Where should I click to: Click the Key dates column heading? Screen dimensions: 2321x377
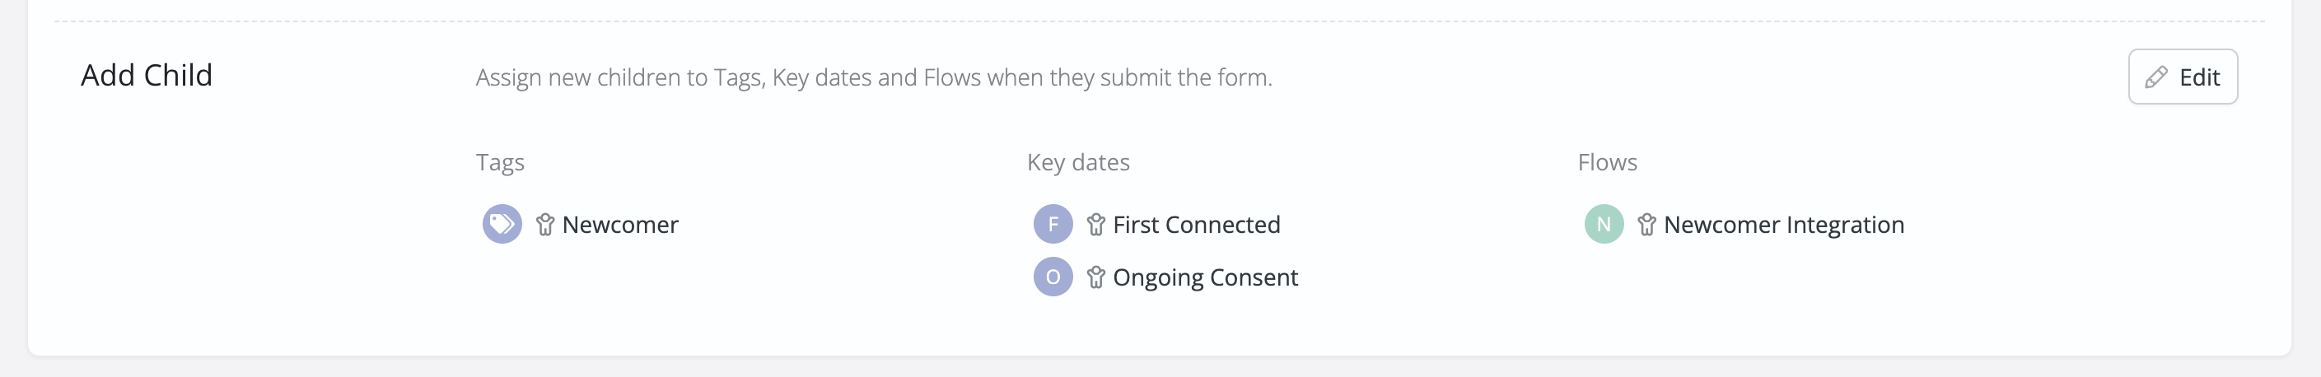(x=1078, y=163)
